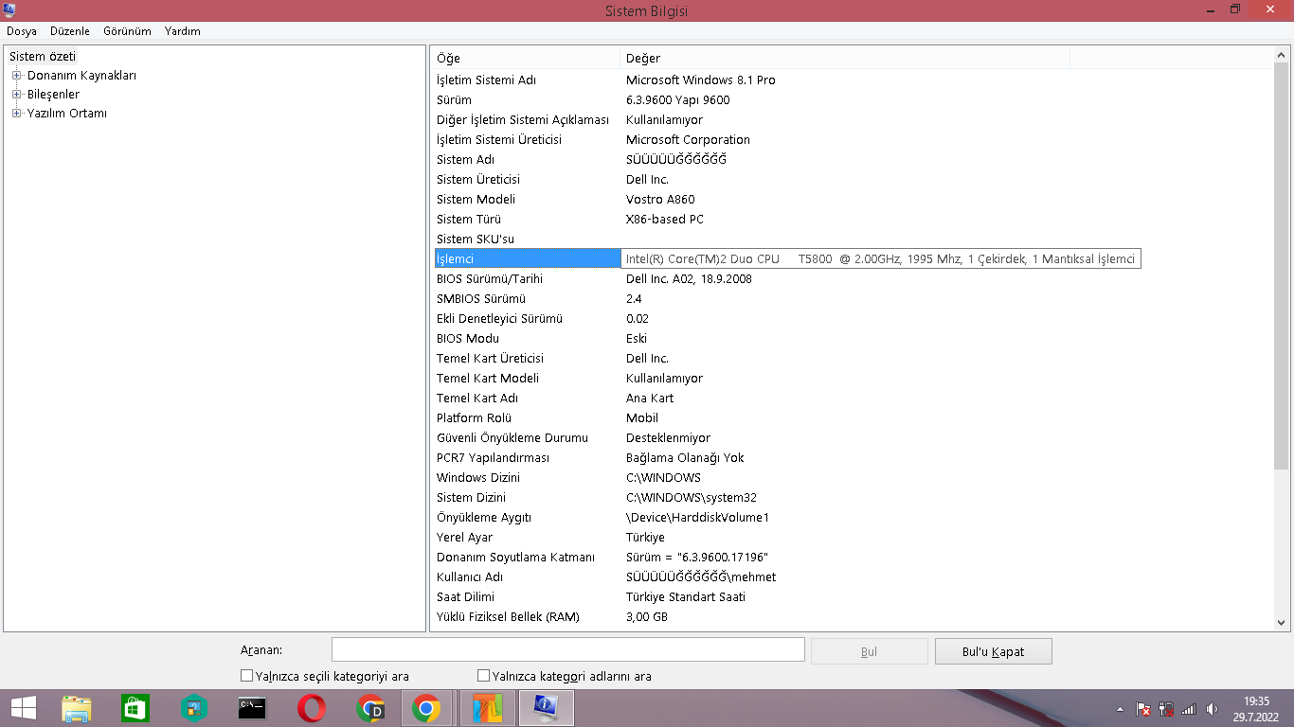
Task: Open the Dosya menu
Action: pyautogui.click(x=22, y=31)
